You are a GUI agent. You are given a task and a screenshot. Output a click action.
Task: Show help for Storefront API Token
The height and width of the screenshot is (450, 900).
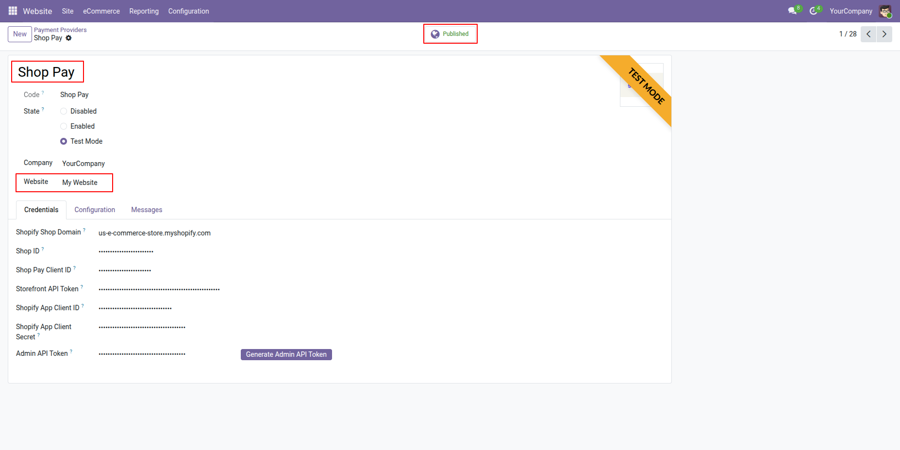click(82, 287)
